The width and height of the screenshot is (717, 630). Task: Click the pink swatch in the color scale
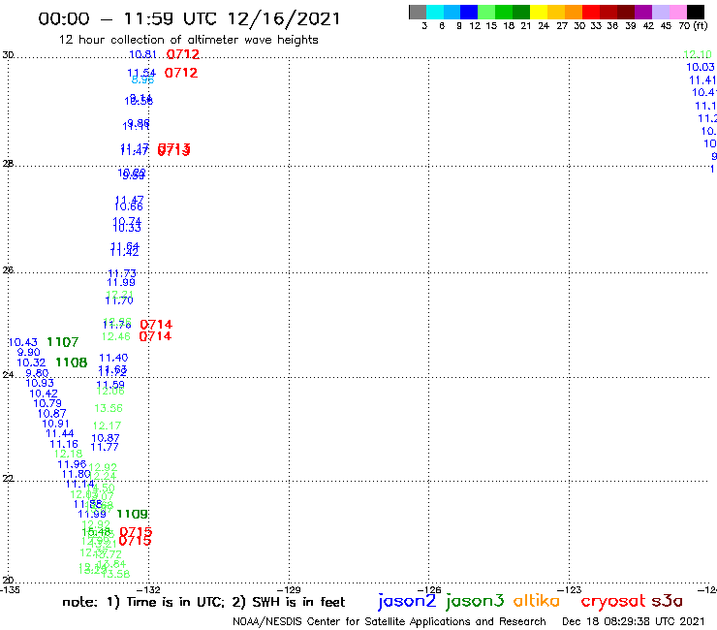[x=678, y=12]
